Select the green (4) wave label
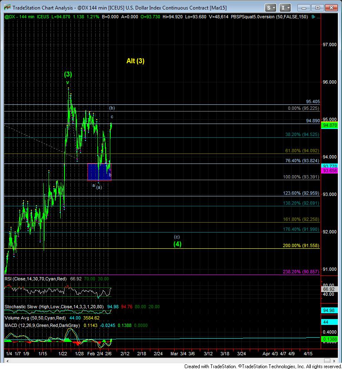Image resolution: width=342 pixels, height=369 pixels. (x=178, y=244)
